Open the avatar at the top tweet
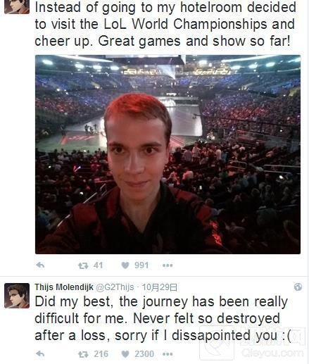The image size is (309, 364). tap(17, 7)
